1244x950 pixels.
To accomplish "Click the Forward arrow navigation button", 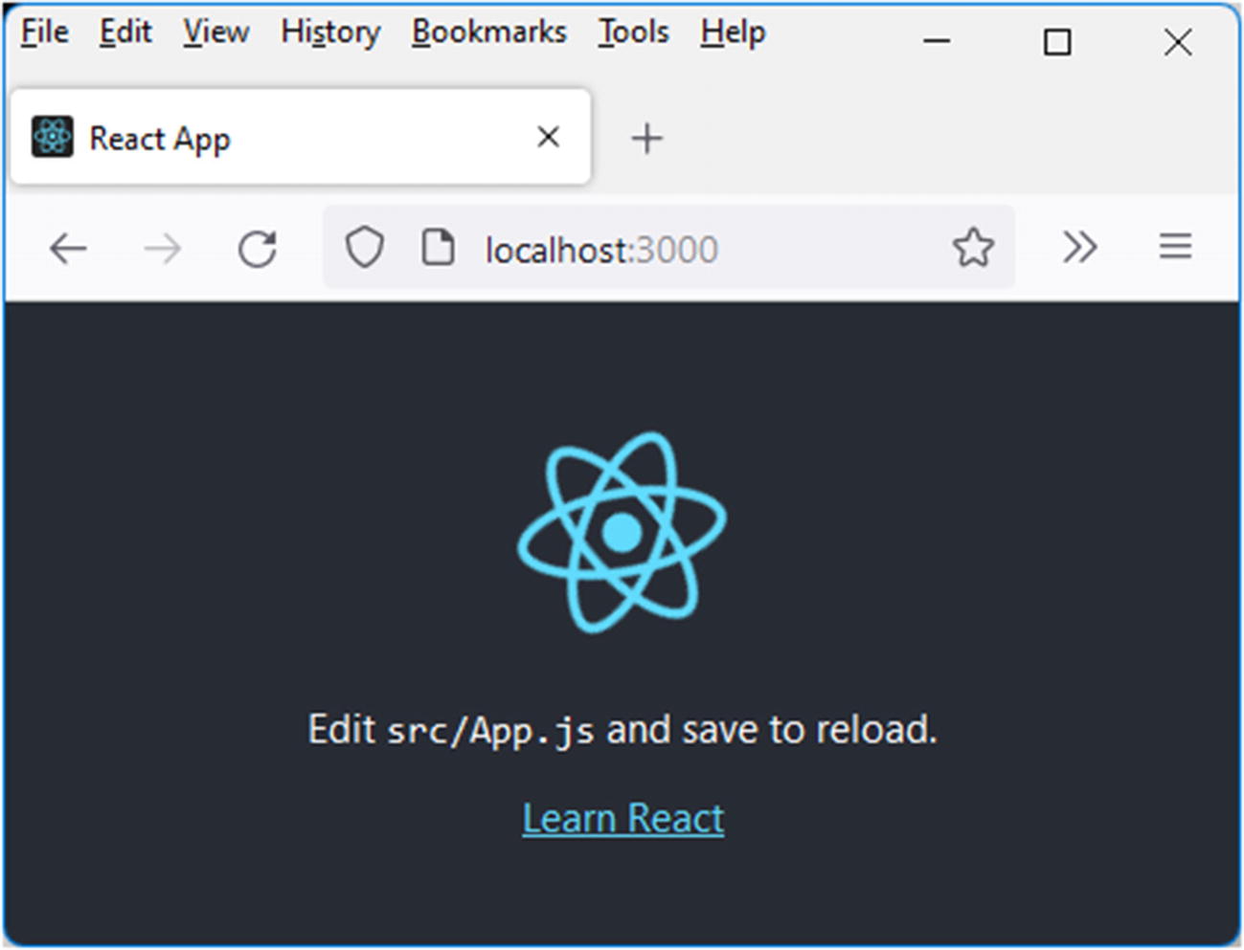I will (x=162, y=249).
